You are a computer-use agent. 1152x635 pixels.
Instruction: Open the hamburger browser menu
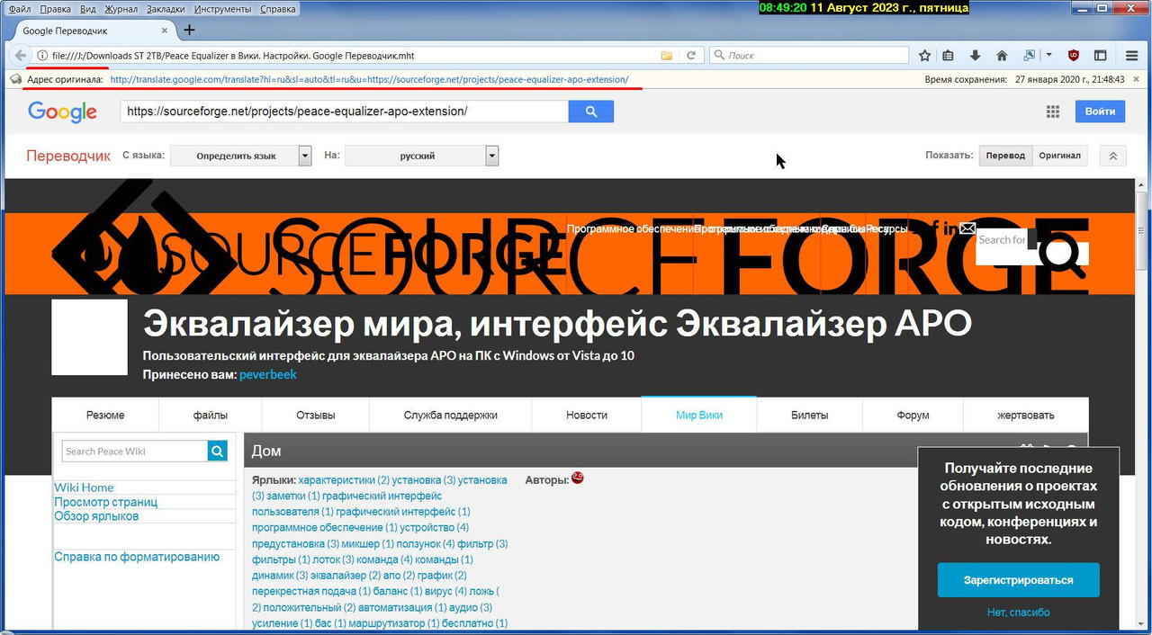tap(1130, 56)
